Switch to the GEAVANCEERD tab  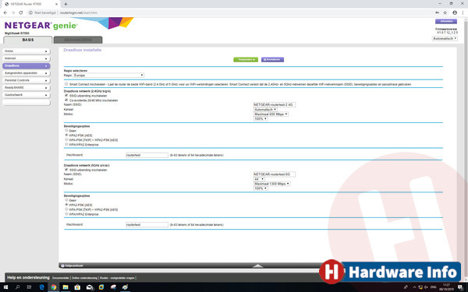coord(78,40)
